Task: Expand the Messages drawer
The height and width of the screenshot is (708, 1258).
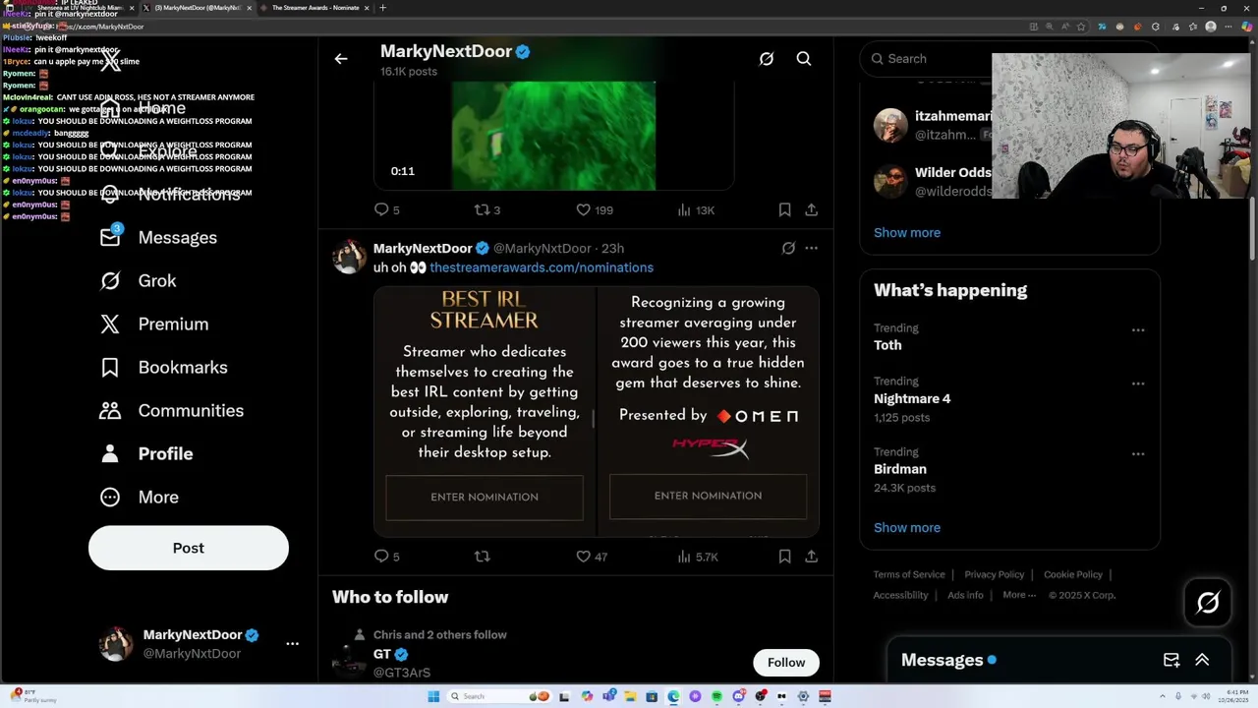Action: click(x=1202, y=660)
